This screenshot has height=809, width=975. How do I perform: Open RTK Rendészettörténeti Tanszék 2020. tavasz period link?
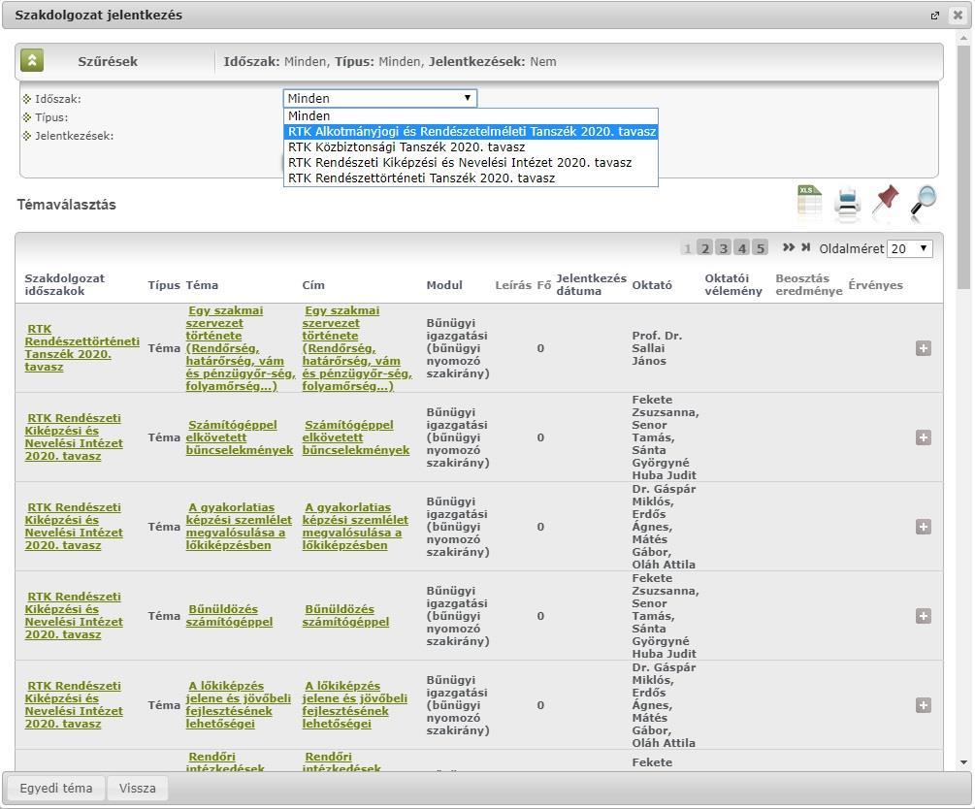click(x=81, y=348)
